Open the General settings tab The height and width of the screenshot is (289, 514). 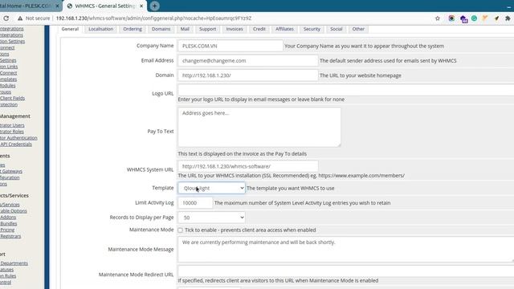coord(70,29)
